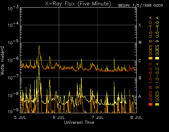This screenshot has height=132, width=169.
Task: Click the Watts meter^2 axis title
Action: point(2,61)
